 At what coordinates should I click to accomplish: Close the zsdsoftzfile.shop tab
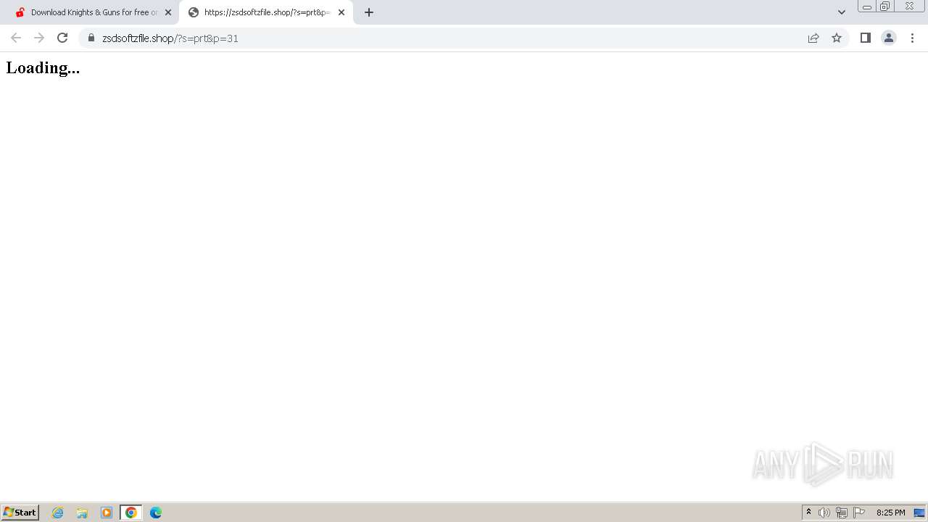coord(341,12)
